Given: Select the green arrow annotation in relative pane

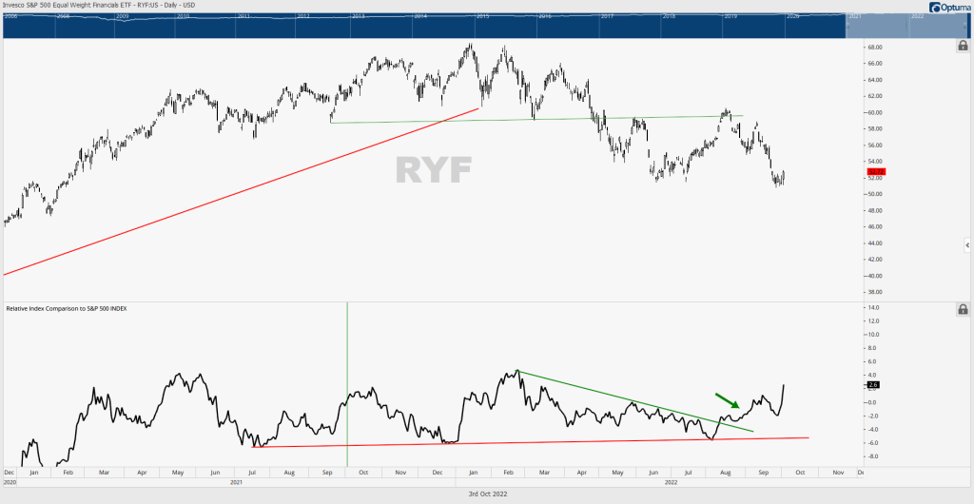Looking at the screenshot, I should (728, 400).
